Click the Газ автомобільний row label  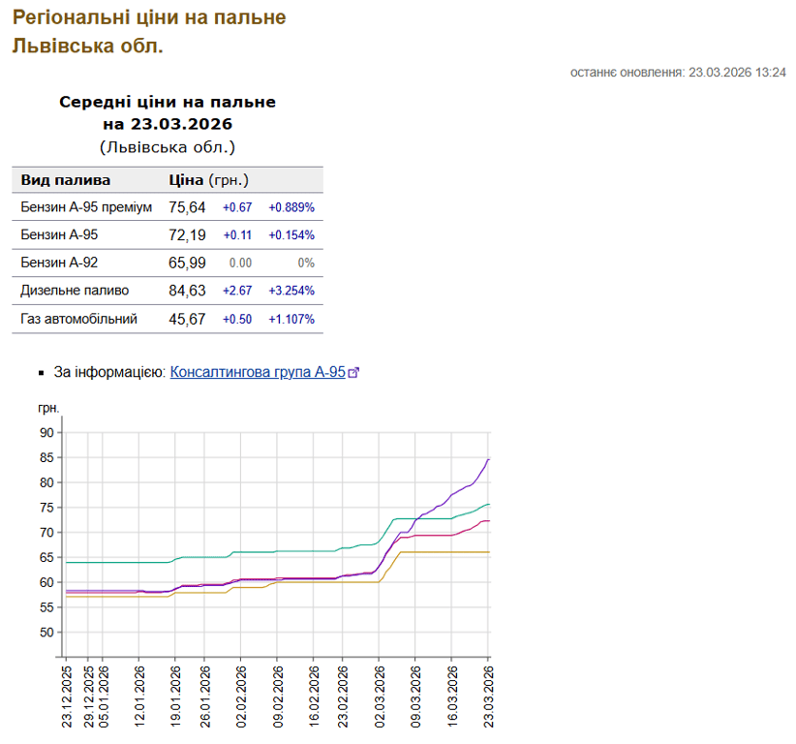point(78,319)
